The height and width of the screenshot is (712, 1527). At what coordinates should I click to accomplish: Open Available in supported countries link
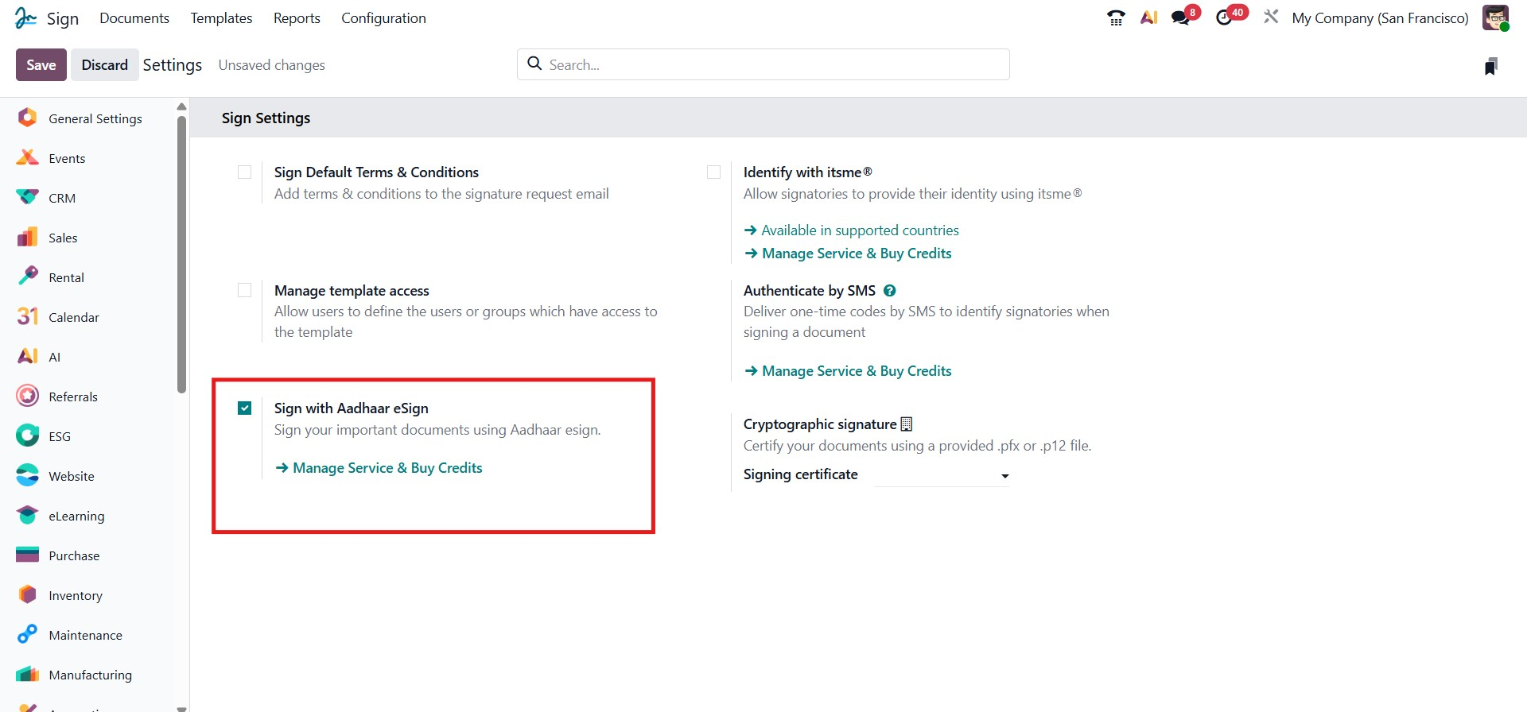pyautogui.click(x=860, y=230)
